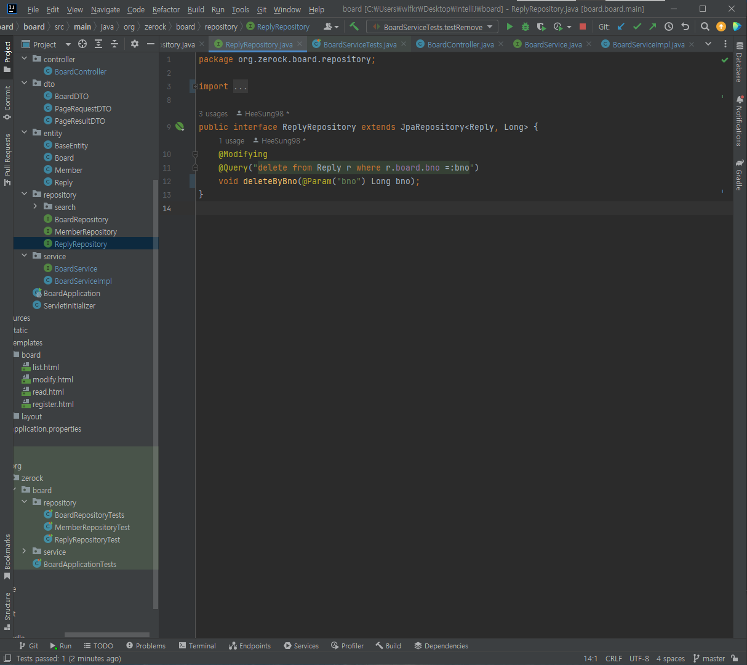Select ReplyRepositoryTest in project tree
Screen dimensions: 747x665
pyautogui.click(x=87, y=539)
